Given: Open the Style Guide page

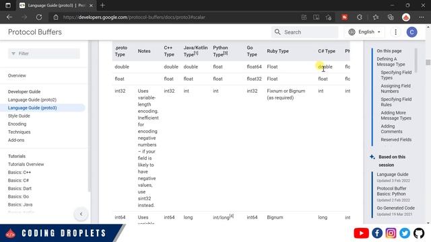Looking at the screenshot, I should 19,116.
